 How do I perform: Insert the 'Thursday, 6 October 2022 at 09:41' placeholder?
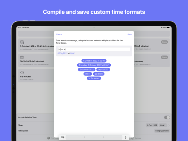click(94, 65)
